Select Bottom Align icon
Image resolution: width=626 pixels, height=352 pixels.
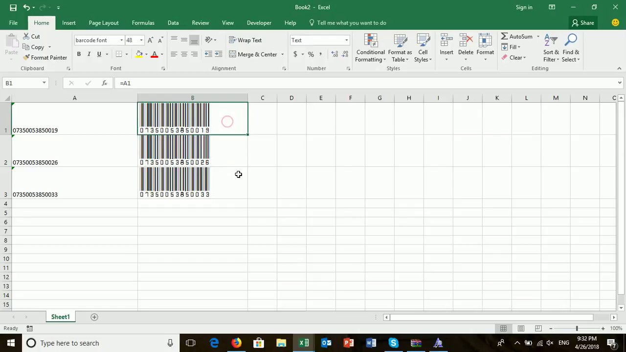click(x=194, y=40)
